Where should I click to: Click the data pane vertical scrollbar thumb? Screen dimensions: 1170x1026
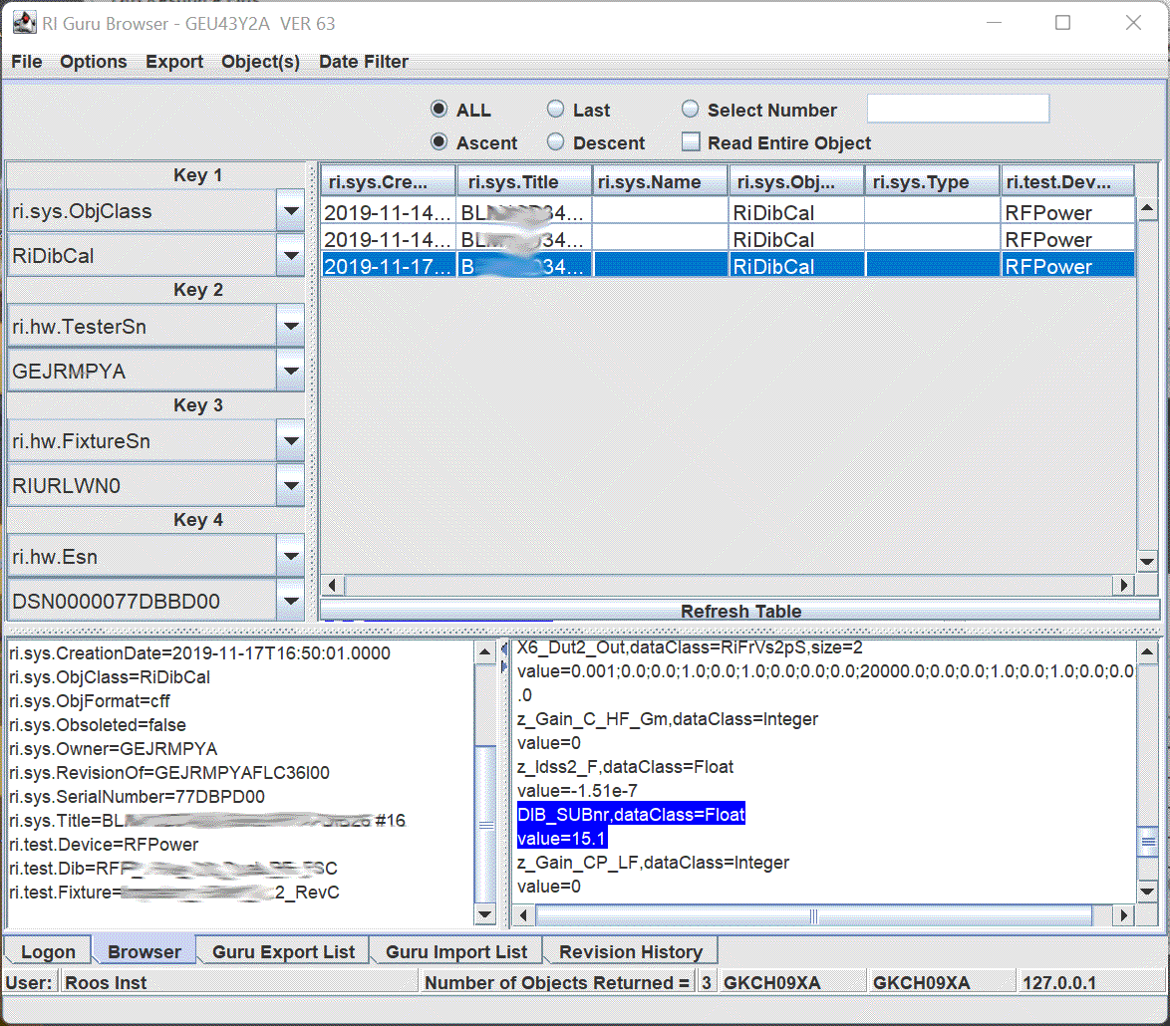point(1148,843)
